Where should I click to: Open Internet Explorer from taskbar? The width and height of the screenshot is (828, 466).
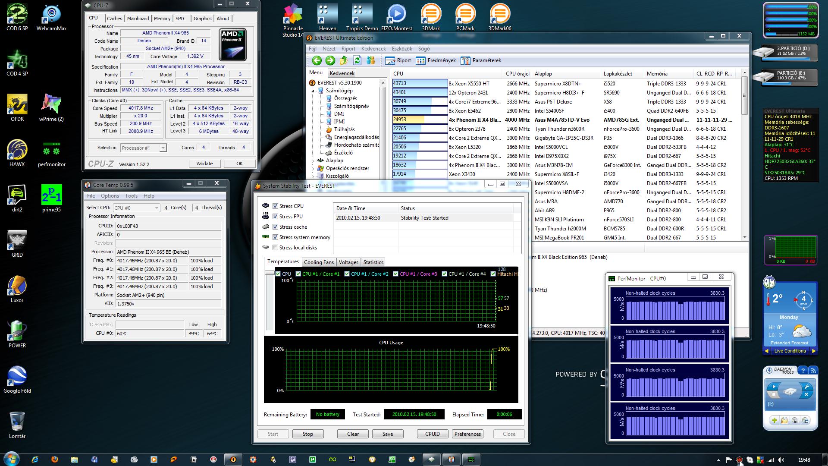pos(35,460)
